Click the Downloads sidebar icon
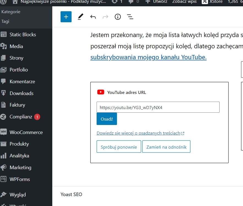The width and height of the screenshot is (243, 206). click(3, 93)
